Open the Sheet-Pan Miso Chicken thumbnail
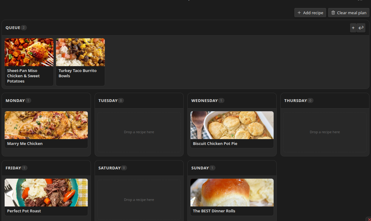Image resolution: width=371 pixels, height=221 pixels. (29, 52)
